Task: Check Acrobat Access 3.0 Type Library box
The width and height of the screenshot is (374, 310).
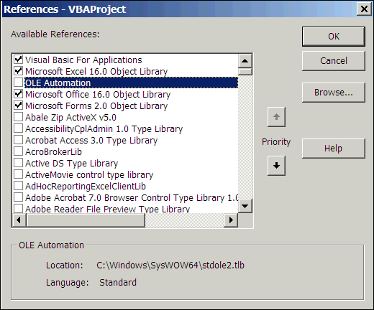Action: click(x=19, y=140)
